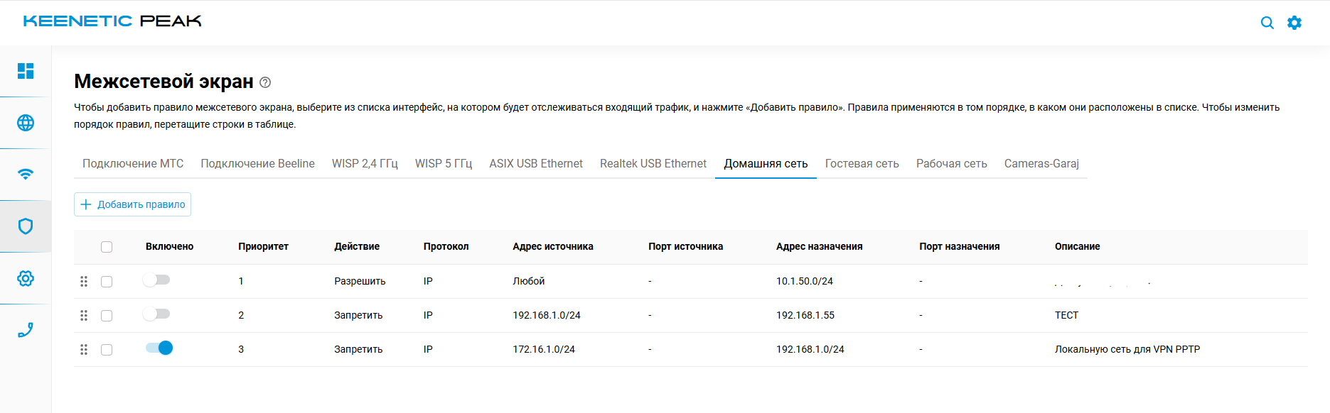1330x413 pixels.
Task: Open the Cameras-Garaj tab
Action: pos(1041,164)
